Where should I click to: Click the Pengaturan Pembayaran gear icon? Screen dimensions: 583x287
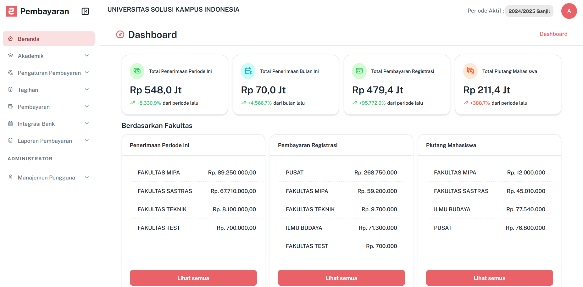[10, 73]
